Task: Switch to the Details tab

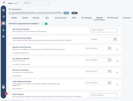Action: [14, 18]
